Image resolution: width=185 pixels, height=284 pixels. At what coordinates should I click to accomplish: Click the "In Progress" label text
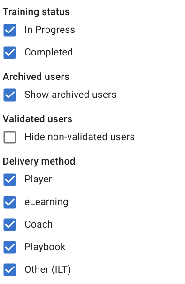[x=50, y=30]
